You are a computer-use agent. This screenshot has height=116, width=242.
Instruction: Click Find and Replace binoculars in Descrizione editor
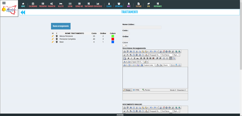pos(131,52)
